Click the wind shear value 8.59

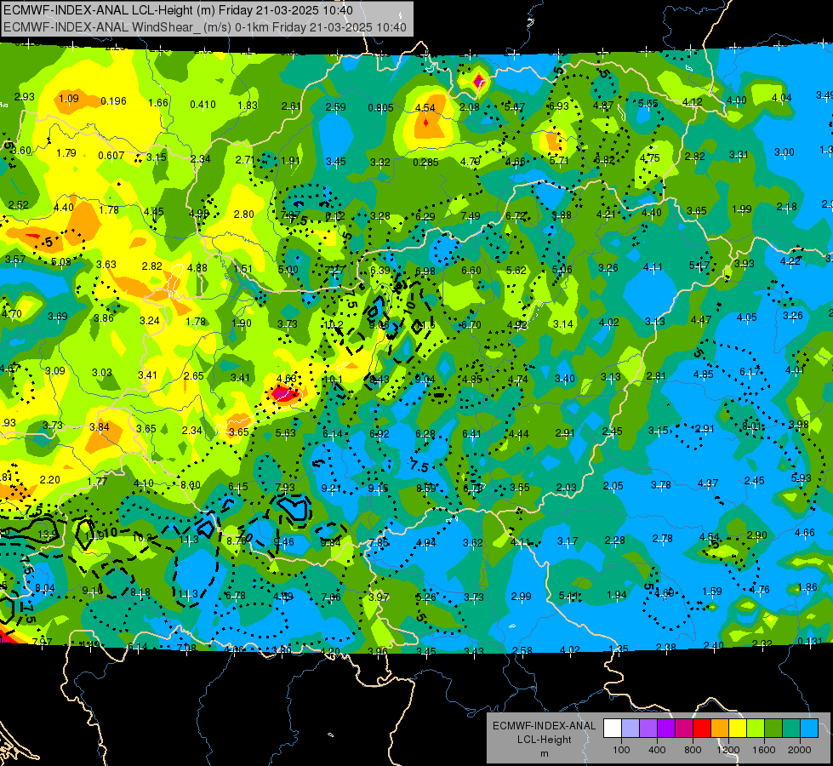pyautogui.click(x=426, y=488)
